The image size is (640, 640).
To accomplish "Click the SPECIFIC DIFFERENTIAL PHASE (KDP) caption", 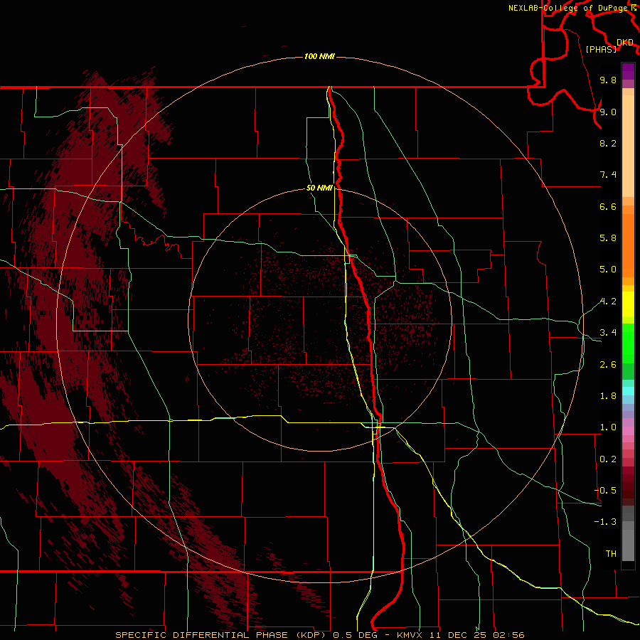I will coord(223,635).
